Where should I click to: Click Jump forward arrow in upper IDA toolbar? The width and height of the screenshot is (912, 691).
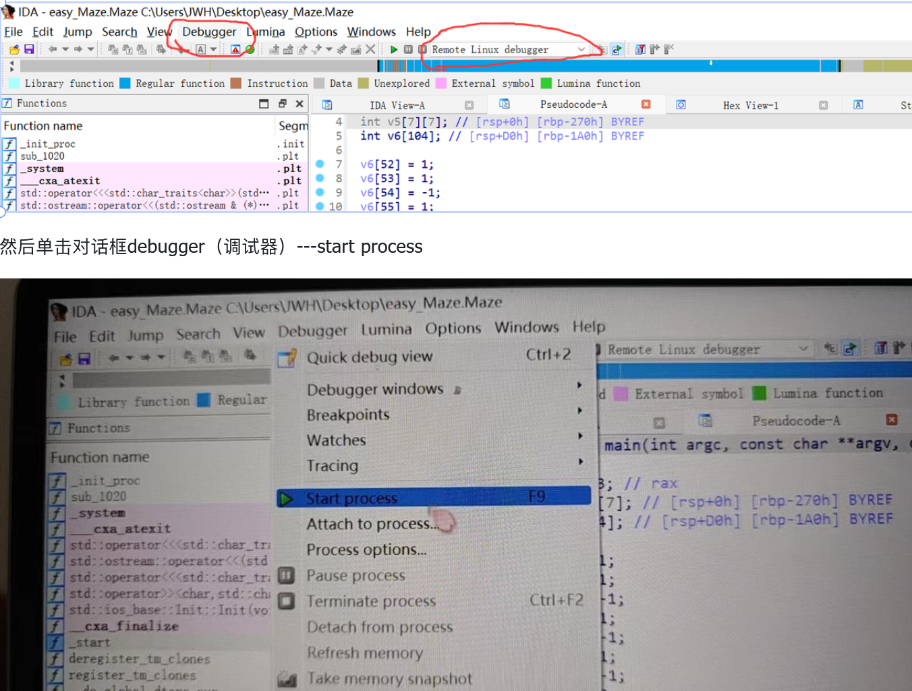click(x=78, y=49)
